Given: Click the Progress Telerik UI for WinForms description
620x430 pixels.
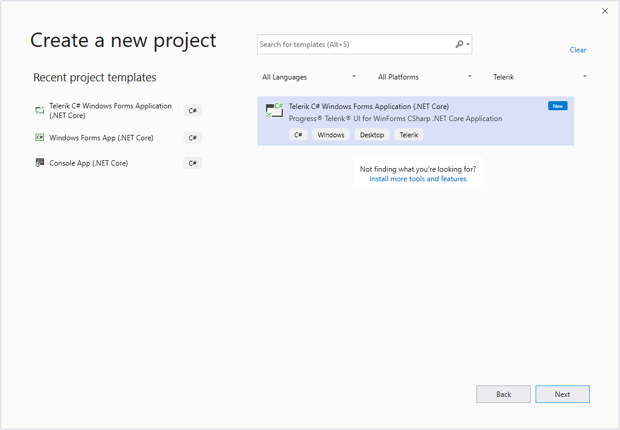Looking at the screenshot, I should 396,119.
